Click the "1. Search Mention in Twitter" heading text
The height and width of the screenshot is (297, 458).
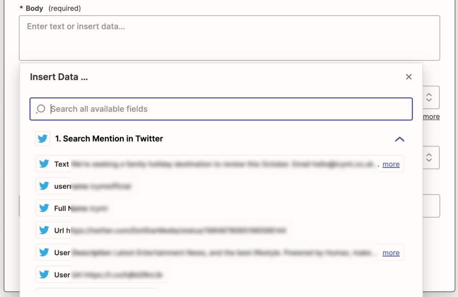[109, 139]
